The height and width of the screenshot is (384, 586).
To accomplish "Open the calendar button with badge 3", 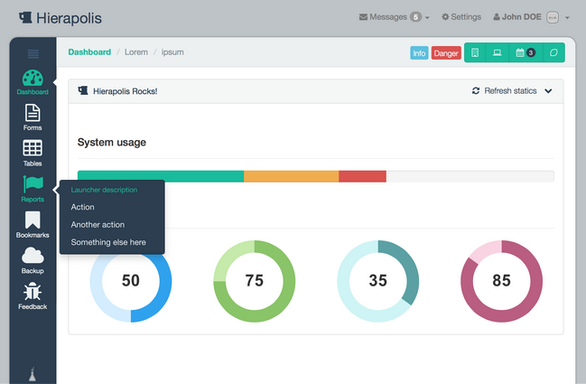I will coord(526,52).
